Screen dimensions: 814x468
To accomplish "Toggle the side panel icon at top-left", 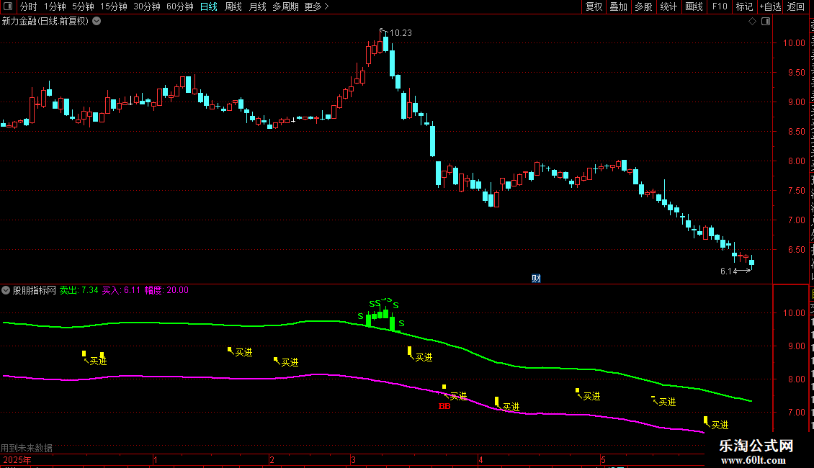I will click(8, 6).
